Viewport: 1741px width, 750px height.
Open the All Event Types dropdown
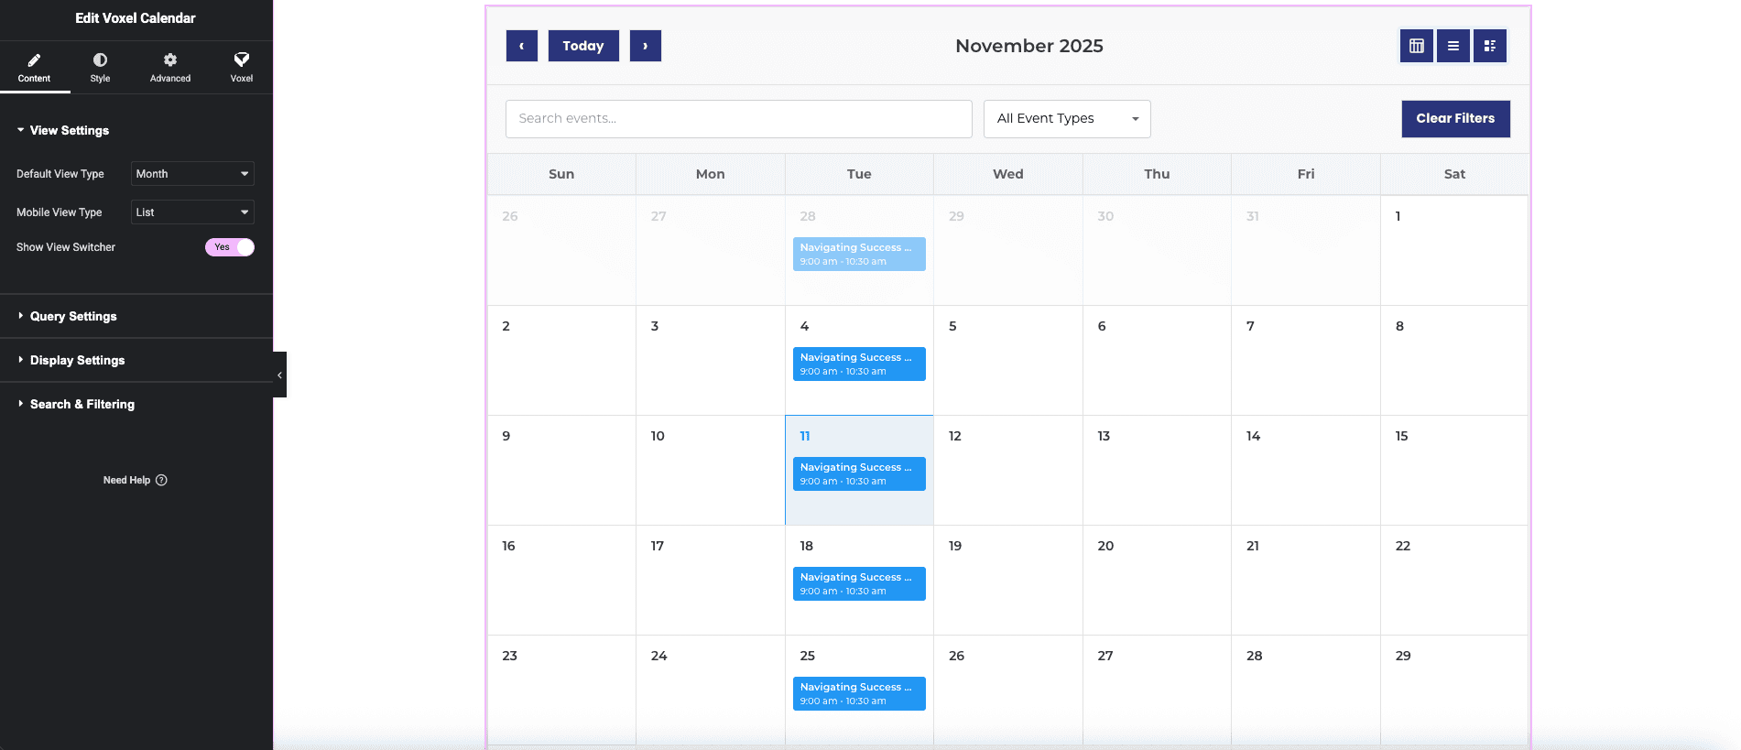point(1067,119)
